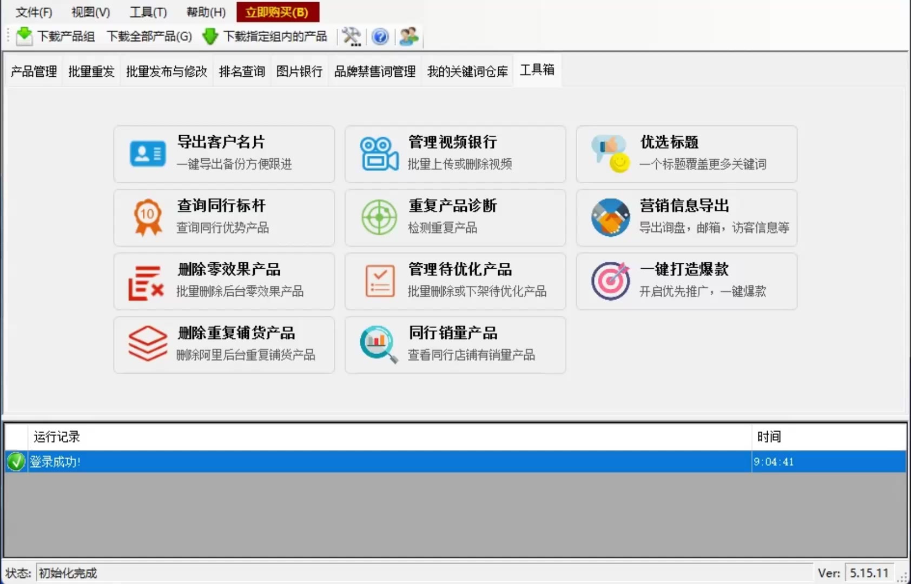Click the 下载产品组 green download icon
The width and height of the screenshot is (911, 584).
[x=24, y=36]
